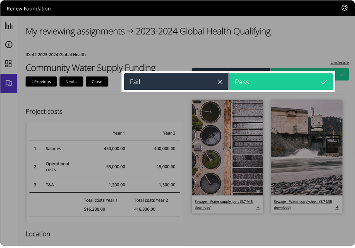The height and width of the screenshot is (248, 355).
Task: Download the second Sewage Water supply image
Action: (x=337, y=208)
